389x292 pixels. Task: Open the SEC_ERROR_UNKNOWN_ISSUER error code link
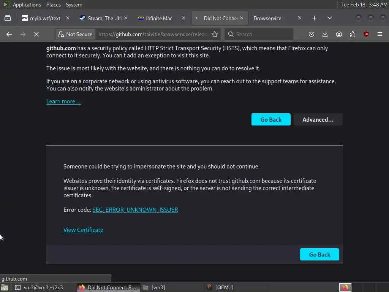(x=135, y=210)
